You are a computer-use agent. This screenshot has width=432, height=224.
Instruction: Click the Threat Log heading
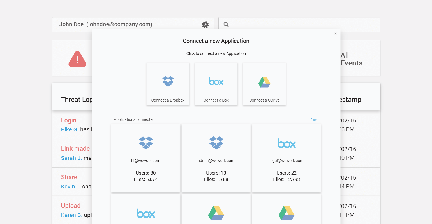pos(77,100)
